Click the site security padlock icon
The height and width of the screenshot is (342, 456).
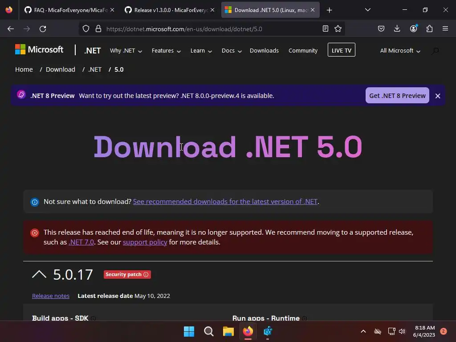point(98,29)
